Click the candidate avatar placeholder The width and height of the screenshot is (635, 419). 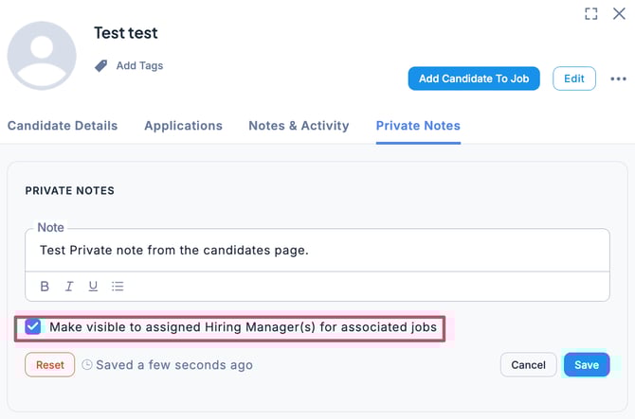[x=42, y=55]
